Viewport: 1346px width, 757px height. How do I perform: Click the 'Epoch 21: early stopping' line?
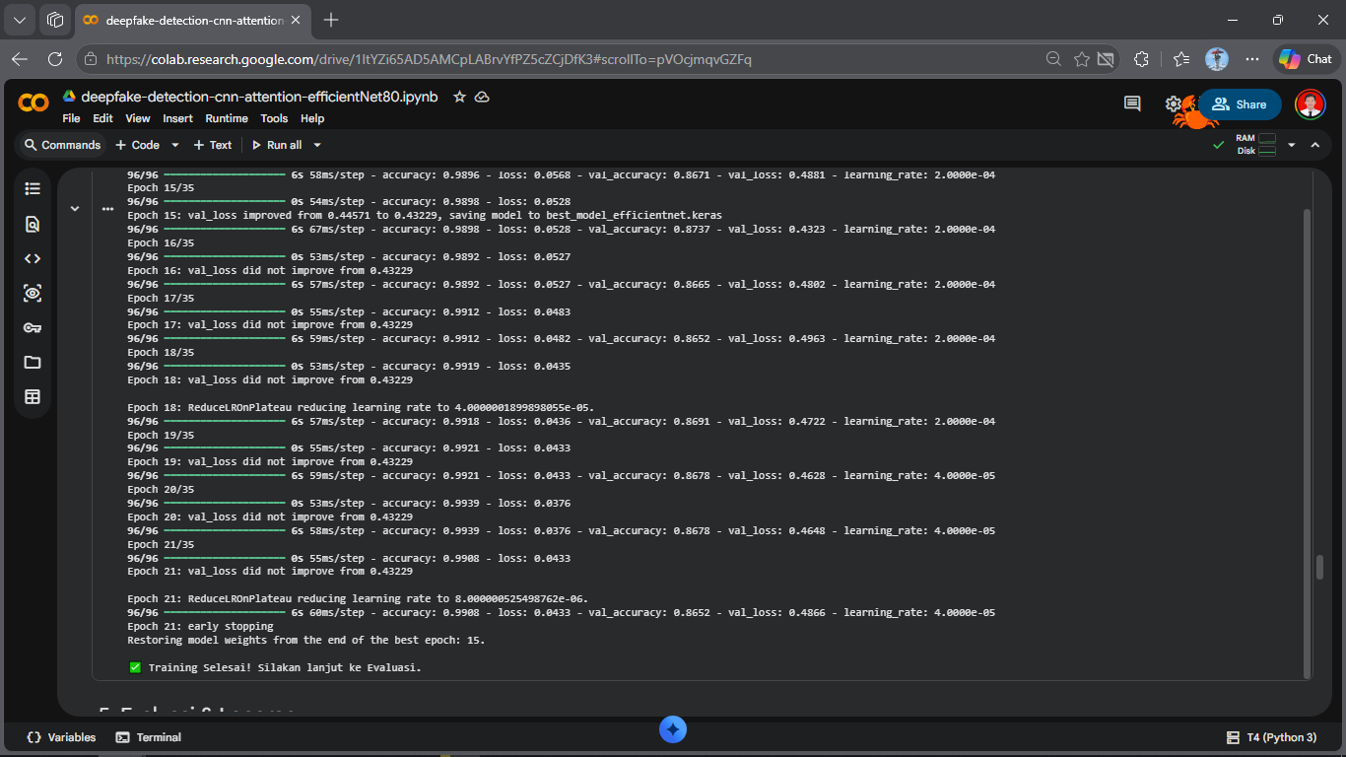(201, 626)
